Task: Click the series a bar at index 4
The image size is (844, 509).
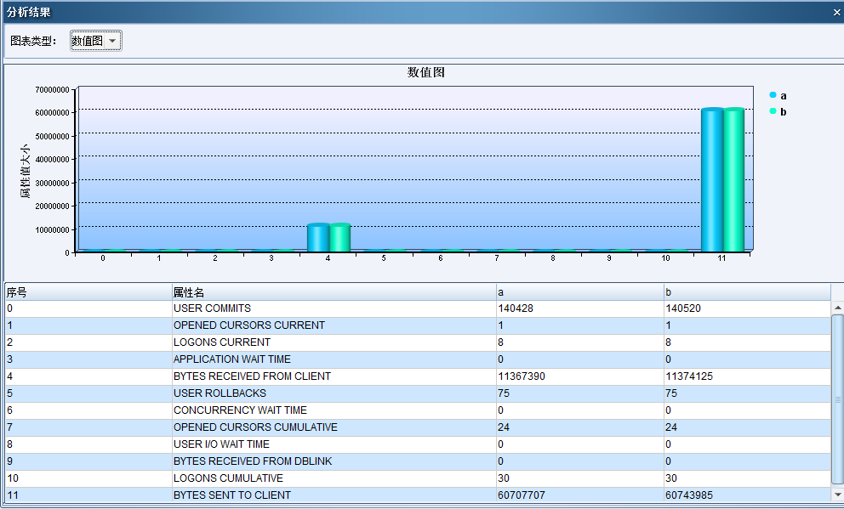Action: click(x=318, y=238)
